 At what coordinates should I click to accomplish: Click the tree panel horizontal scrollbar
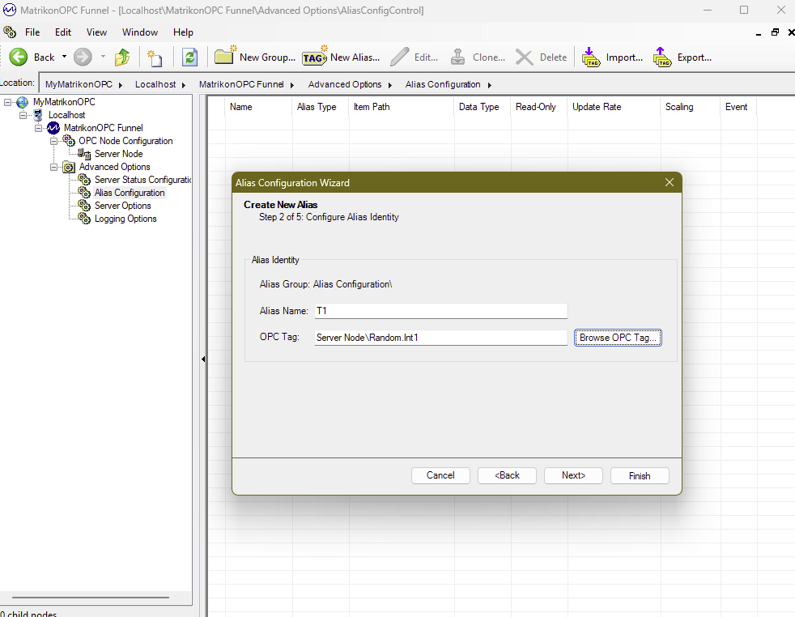tap(91, 598)
